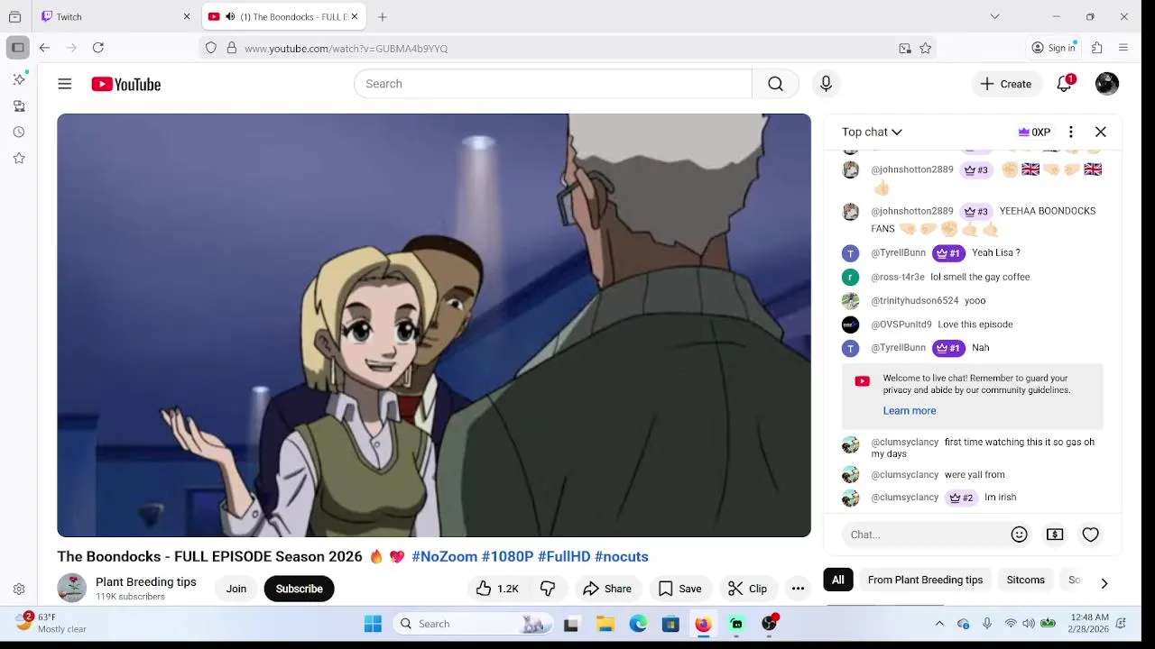Open the list all tabs dropdown
The height and width of the screenshot is (649, 1155).
coord(994,16)
